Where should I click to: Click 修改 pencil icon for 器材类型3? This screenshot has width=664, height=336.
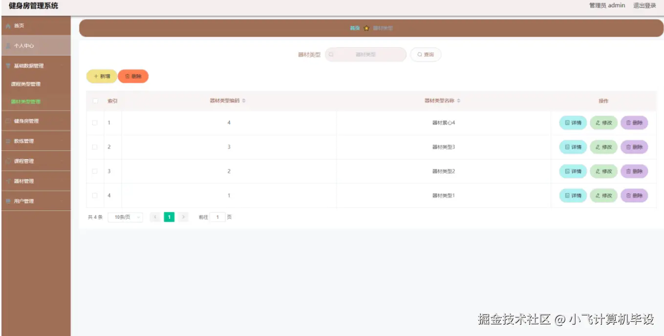pyautogui.click(x=598, y=147)
